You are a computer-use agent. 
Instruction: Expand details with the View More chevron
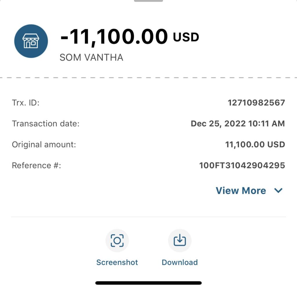[x=278, y=190]
